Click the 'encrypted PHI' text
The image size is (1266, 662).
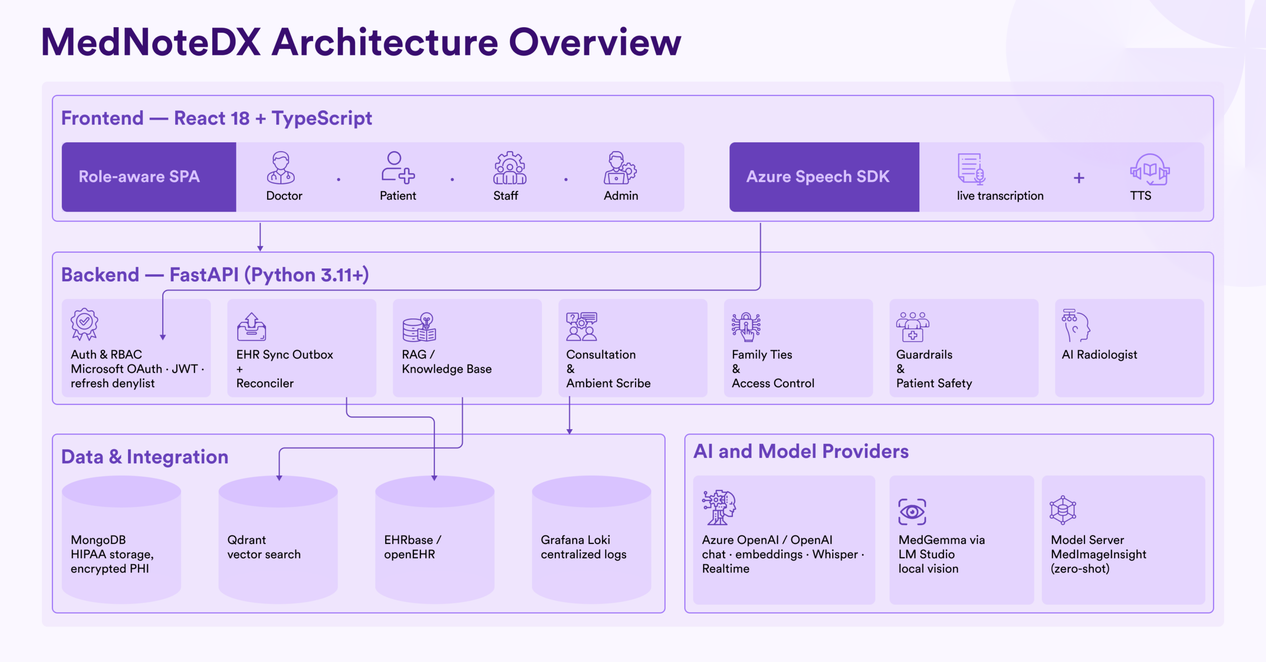coord(110,569)
